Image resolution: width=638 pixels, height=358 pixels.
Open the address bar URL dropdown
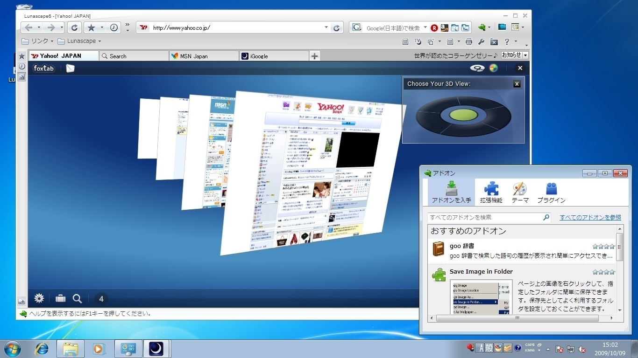point(326,28)
